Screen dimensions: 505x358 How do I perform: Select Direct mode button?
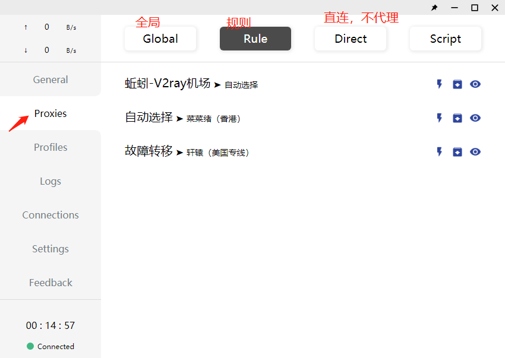[x=351, y=39]
